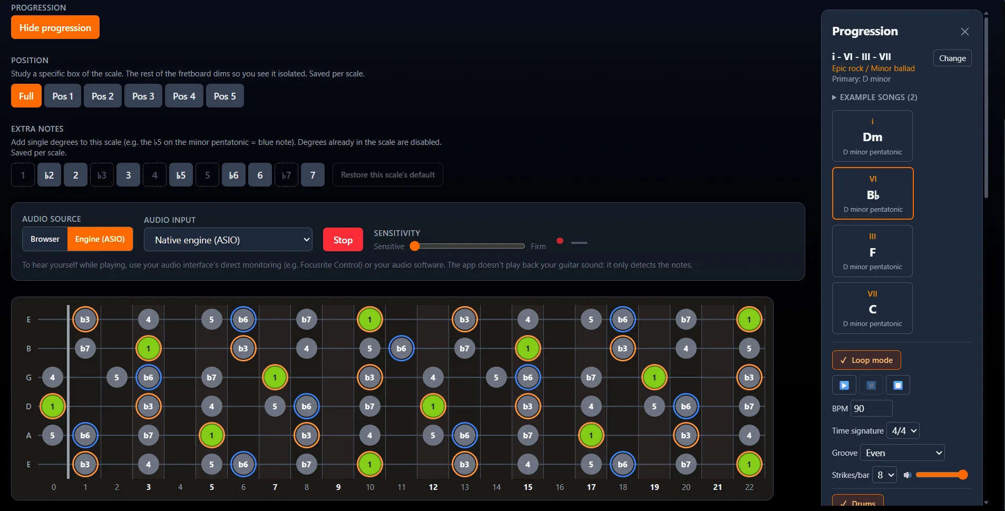1005x511 pixels.
Task: Adjust the Sensitivity slider handle
Action: 415,246
